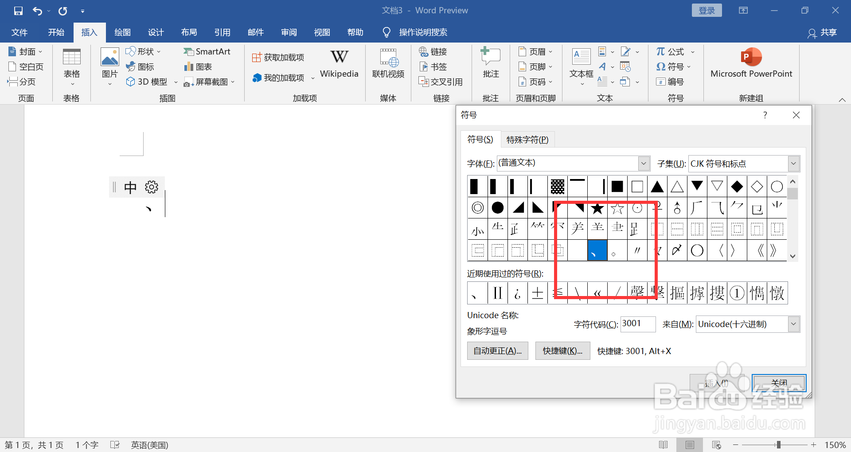
Task: Open the 页眉 header dropdown
Action: click(x=535, y=52)
